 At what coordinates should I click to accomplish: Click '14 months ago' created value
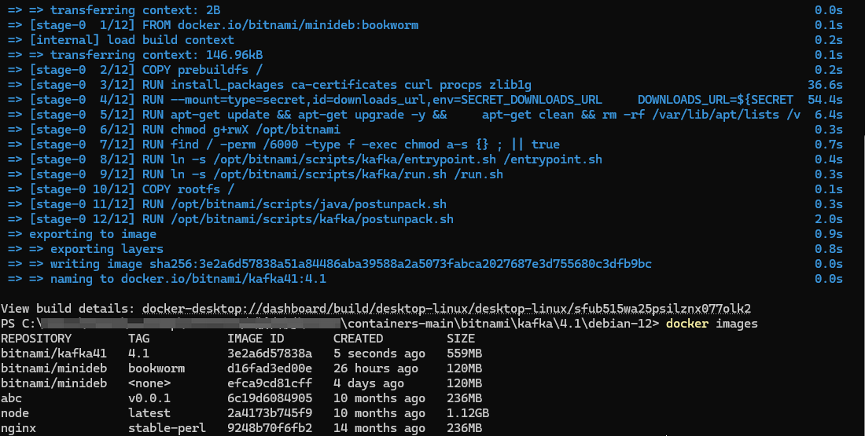[x=379, y=427]
